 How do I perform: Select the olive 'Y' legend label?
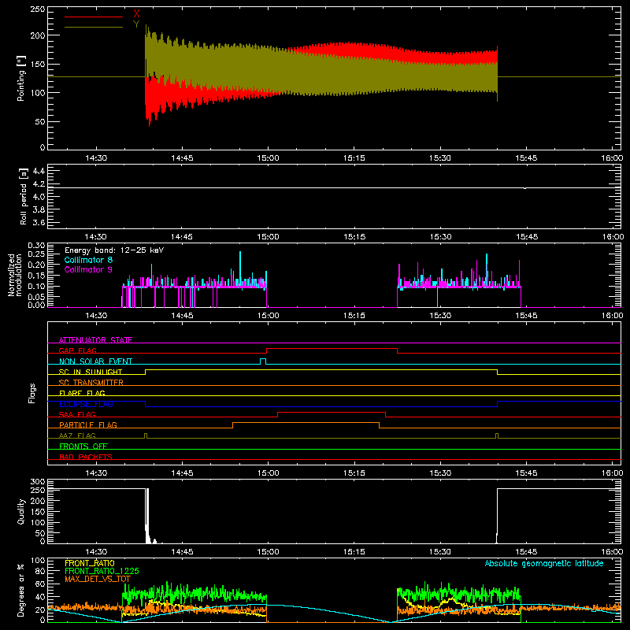[136, 24]
